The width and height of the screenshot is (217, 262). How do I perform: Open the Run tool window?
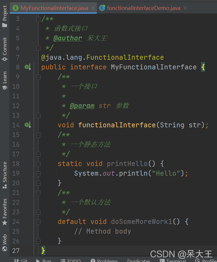point(44,260)
